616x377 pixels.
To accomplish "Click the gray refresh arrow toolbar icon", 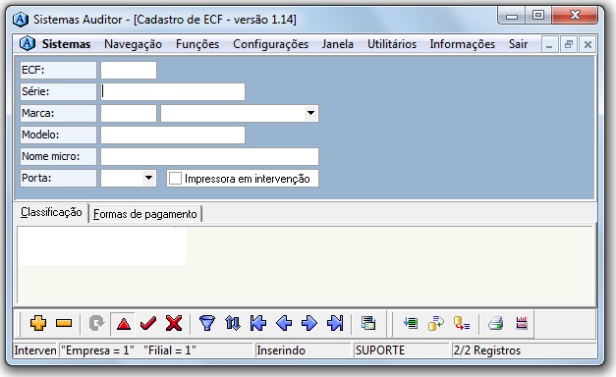I will (96, 323).
